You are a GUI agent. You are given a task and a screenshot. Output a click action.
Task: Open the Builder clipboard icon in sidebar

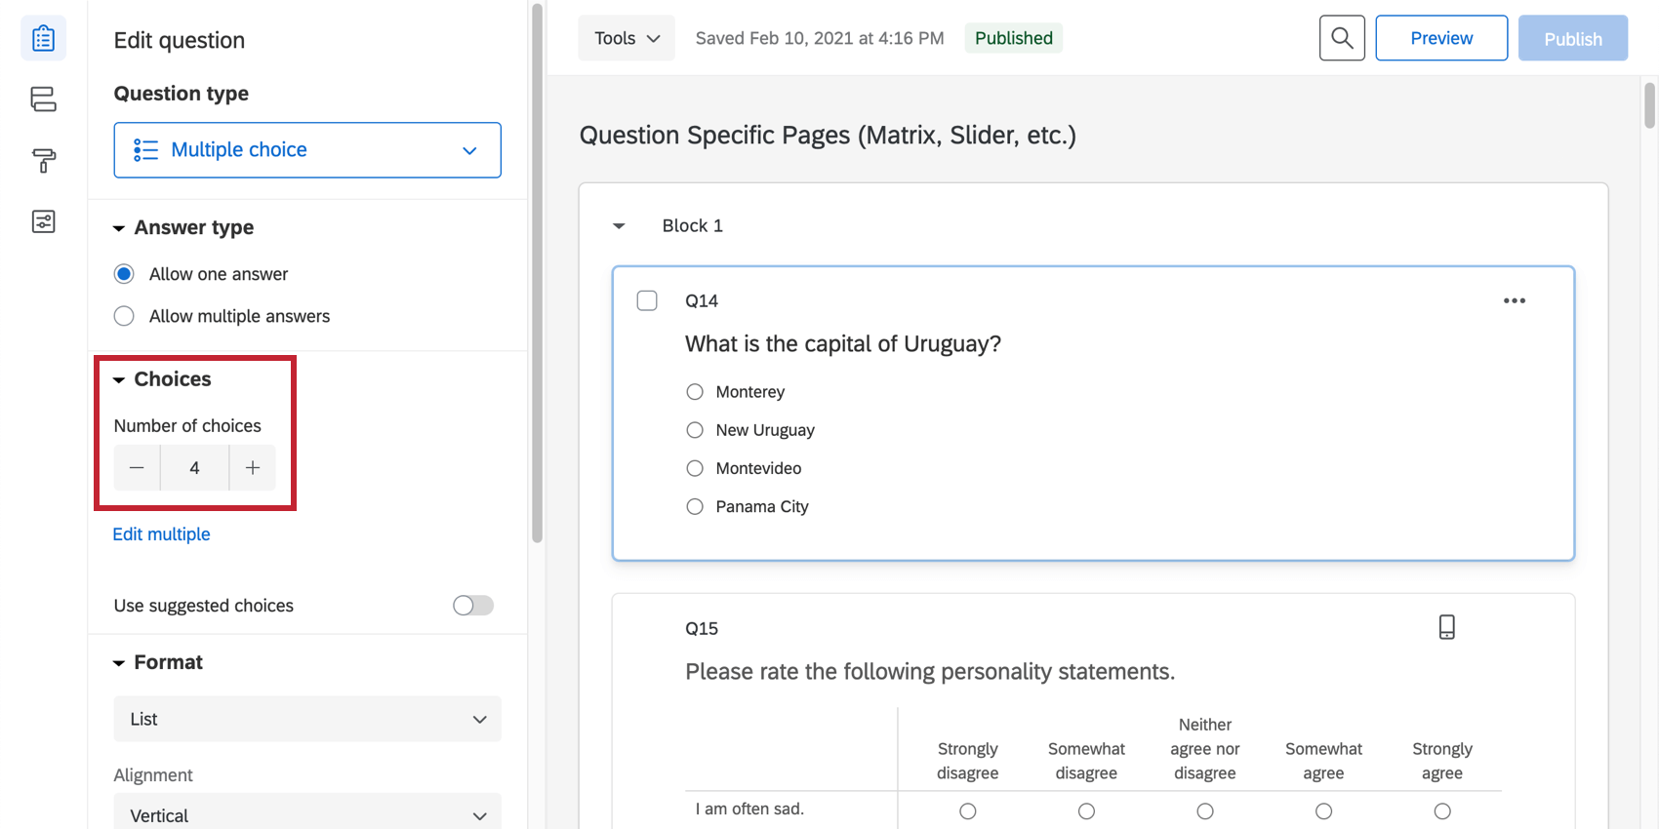click(x=43, y=38)
